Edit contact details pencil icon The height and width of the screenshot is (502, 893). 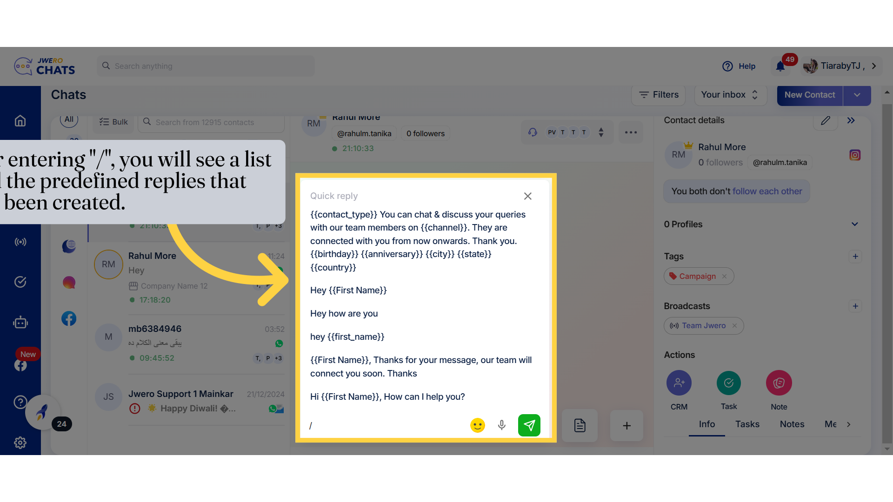[x=825, y=121]
